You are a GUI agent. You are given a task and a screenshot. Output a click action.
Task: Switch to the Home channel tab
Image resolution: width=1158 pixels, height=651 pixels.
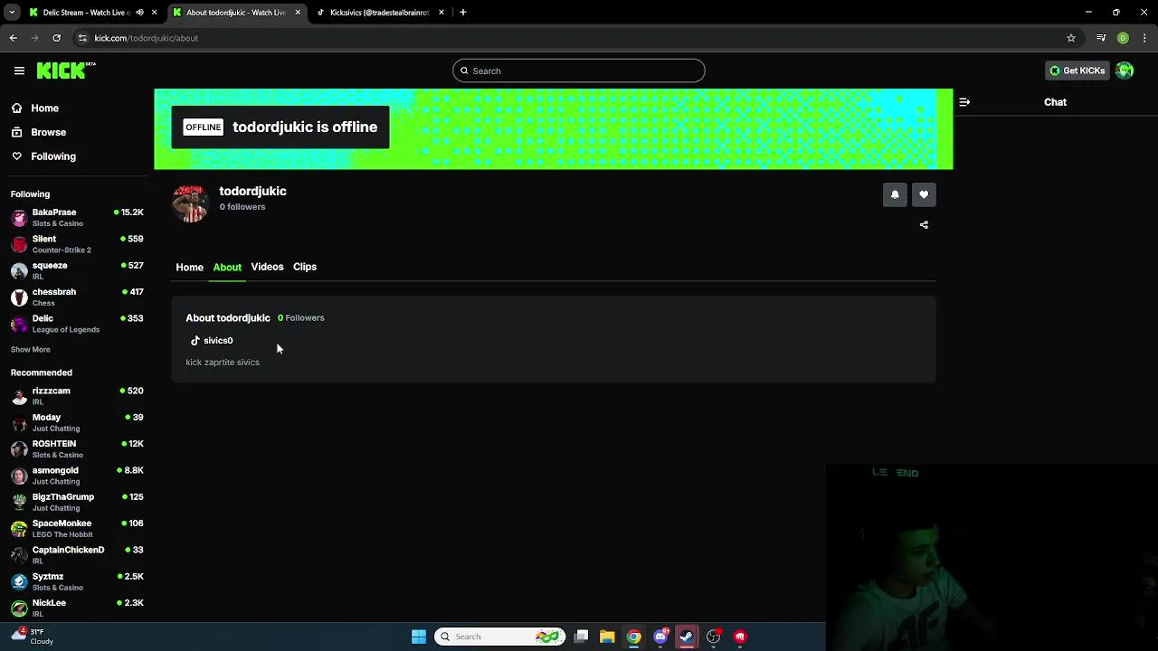[x=189, y=268]
